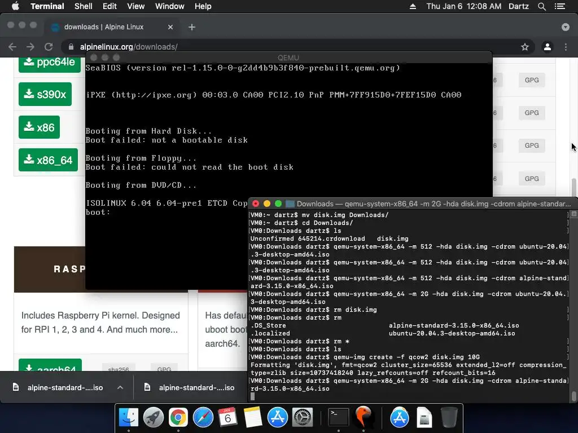This screenshot has width=578, height=433.
Task: Bookmark this page with the star
Action: [525, 47]
